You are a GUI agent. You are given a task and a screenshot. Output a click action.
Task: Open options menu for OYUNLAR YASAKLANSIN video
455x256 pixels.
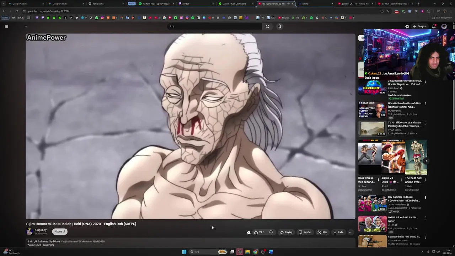tap(425, 218)
